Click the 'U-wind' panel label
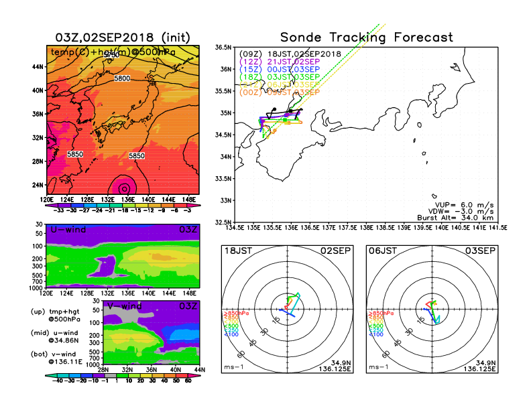 [x=68, y=230]
